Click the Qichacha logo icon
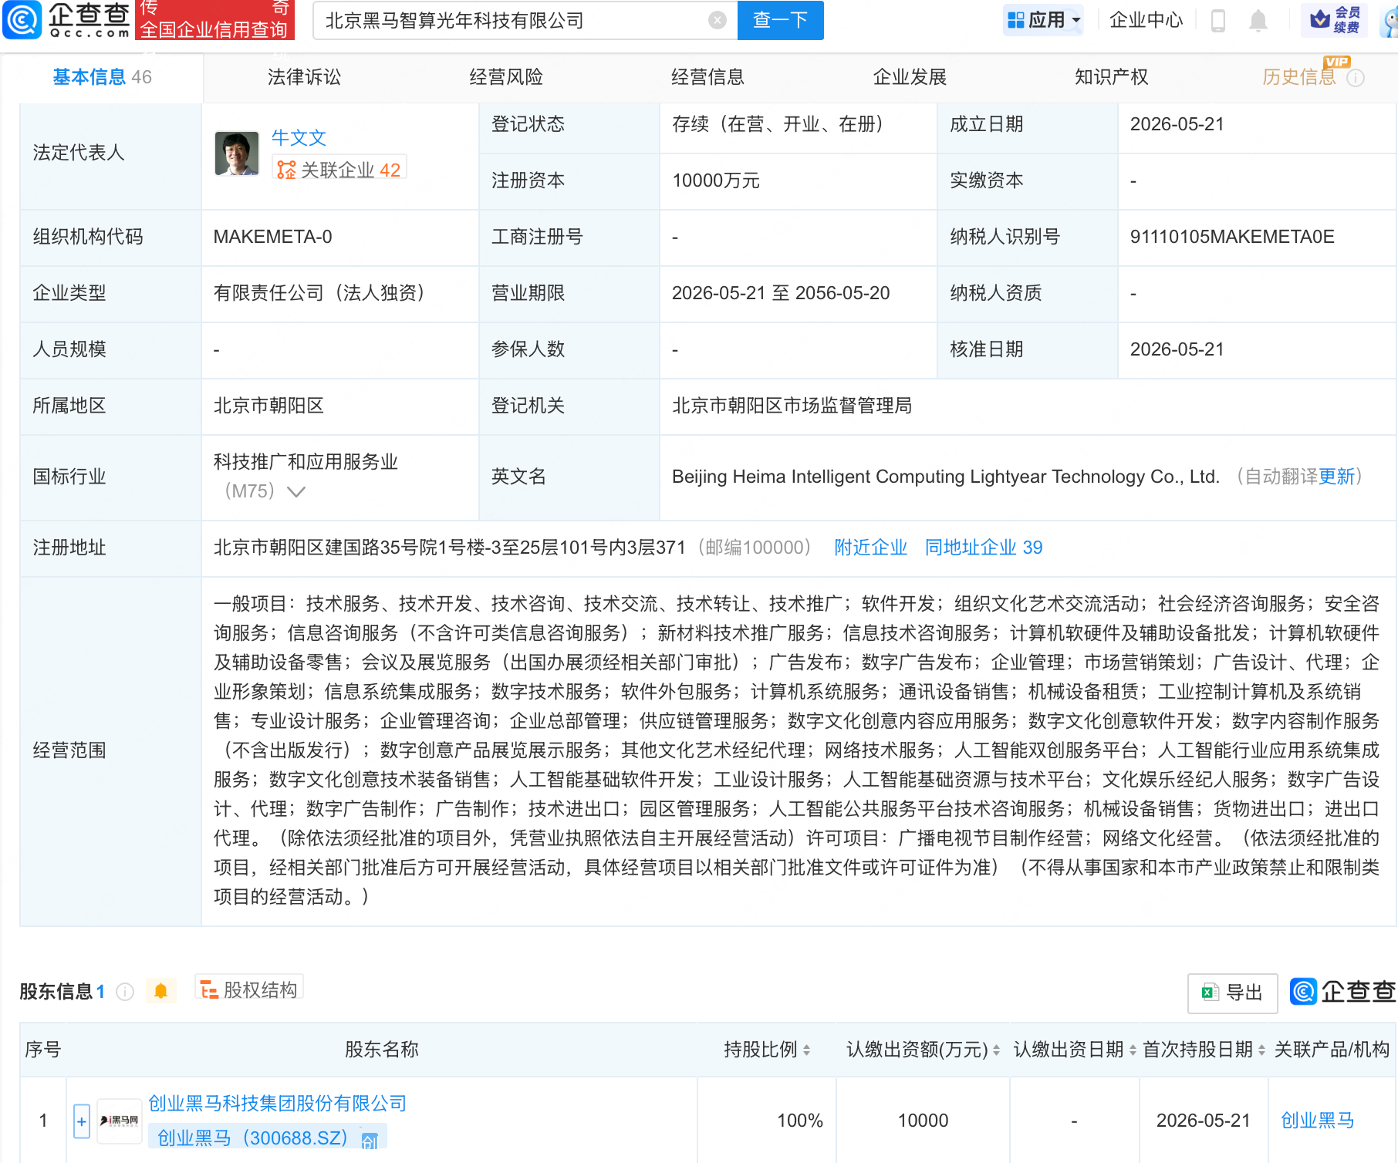 click(x=22, y=20)
